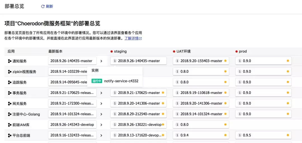Expand deploy arrow in 事务服务 row
This screenshot has width=302, height=143.
click(101, 93)
